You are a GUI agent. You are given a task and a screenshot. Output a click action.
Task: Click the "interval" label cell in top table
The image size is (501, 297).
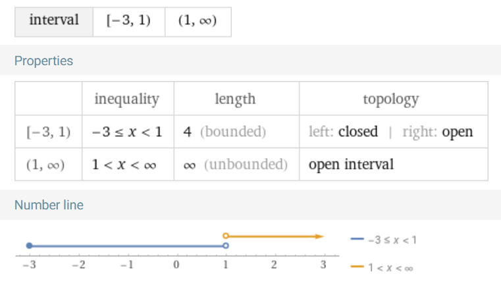(x=54, y=21)
